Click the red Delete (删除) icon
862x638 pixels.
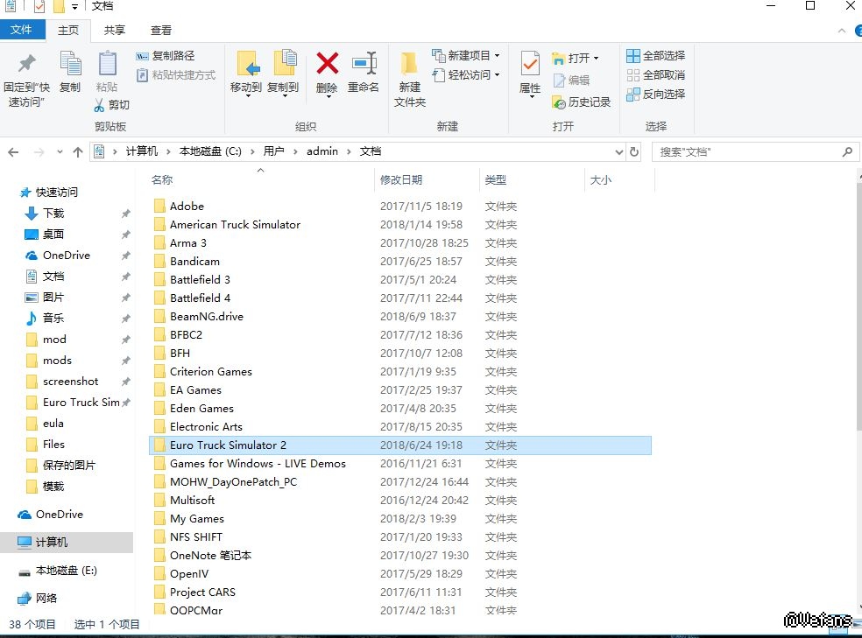327,64
